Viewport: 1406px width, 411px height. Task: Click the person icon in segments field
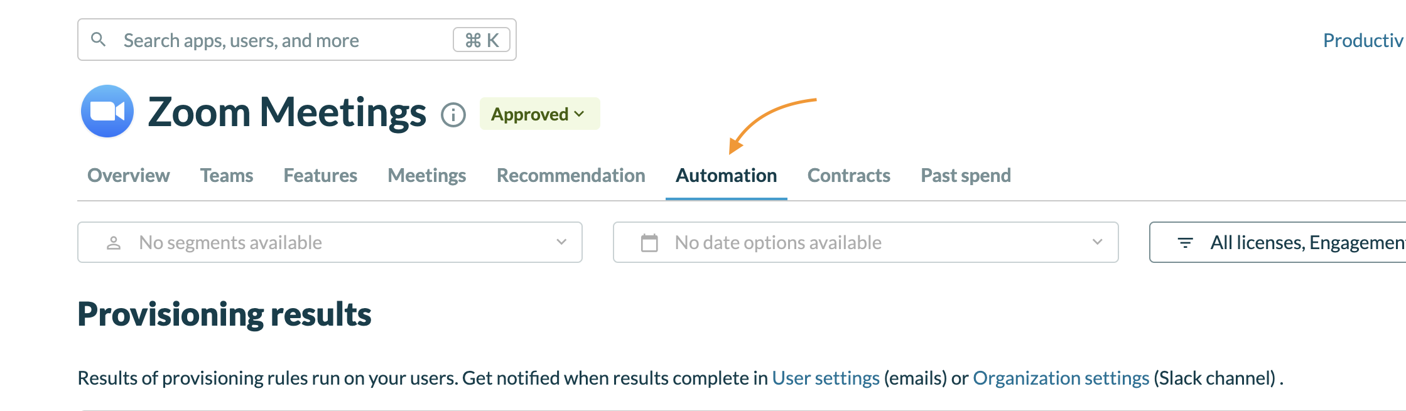coord(114,243)
